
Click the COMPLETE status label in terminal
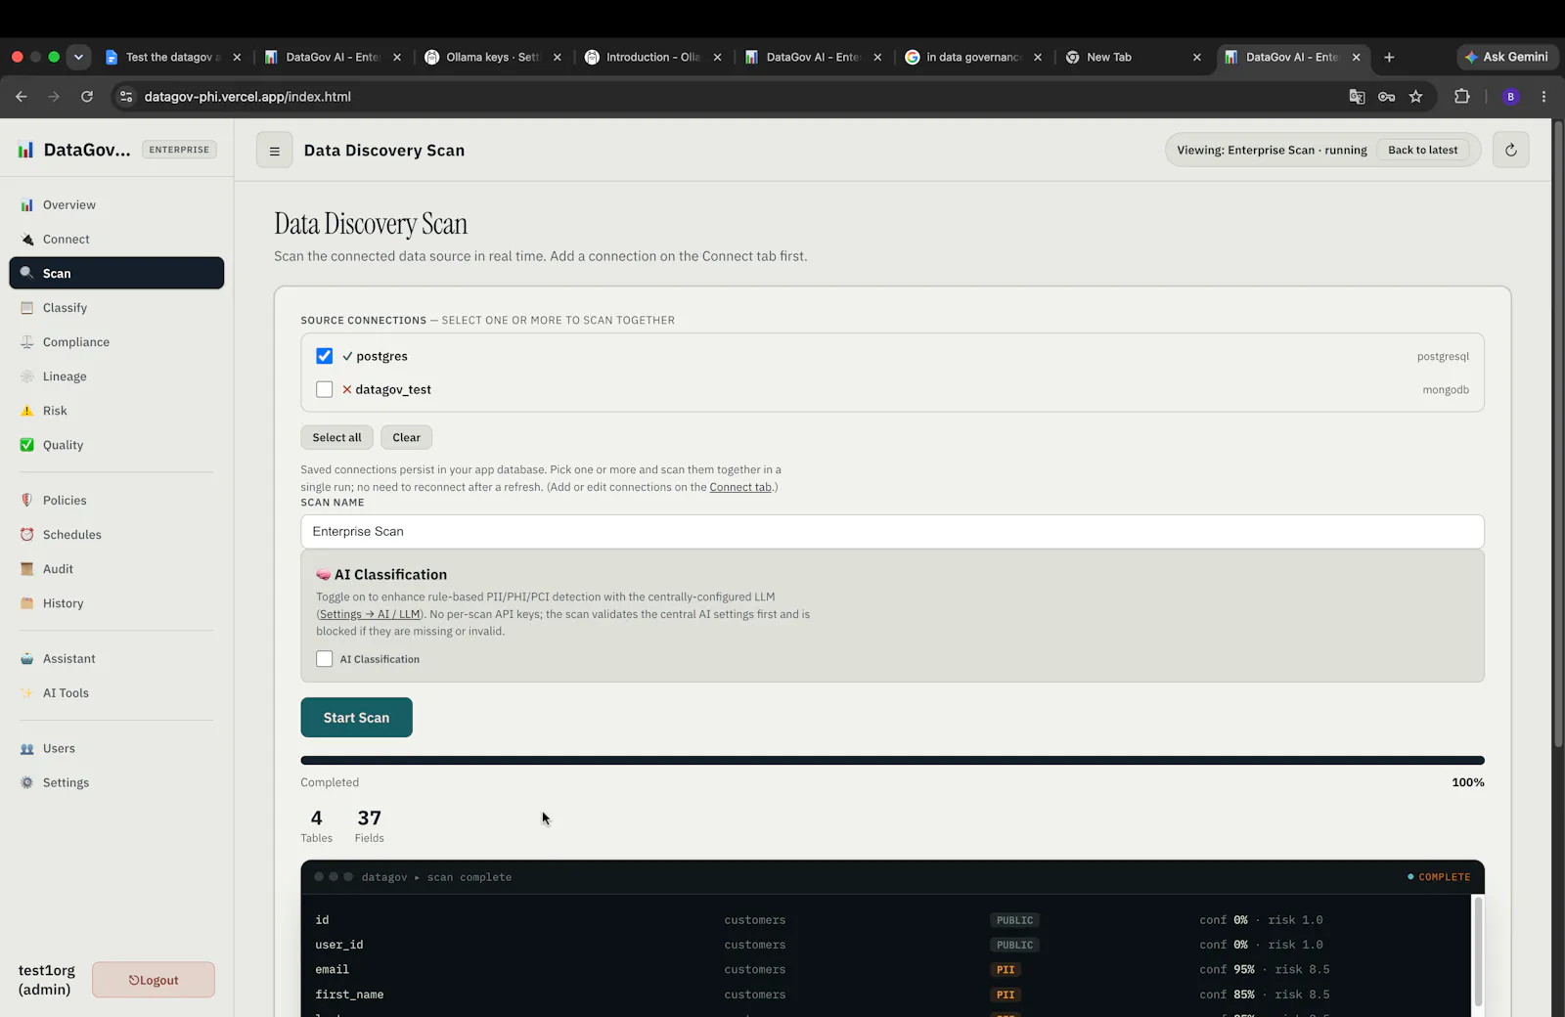pyautogui.click(x=1439, y=877)
